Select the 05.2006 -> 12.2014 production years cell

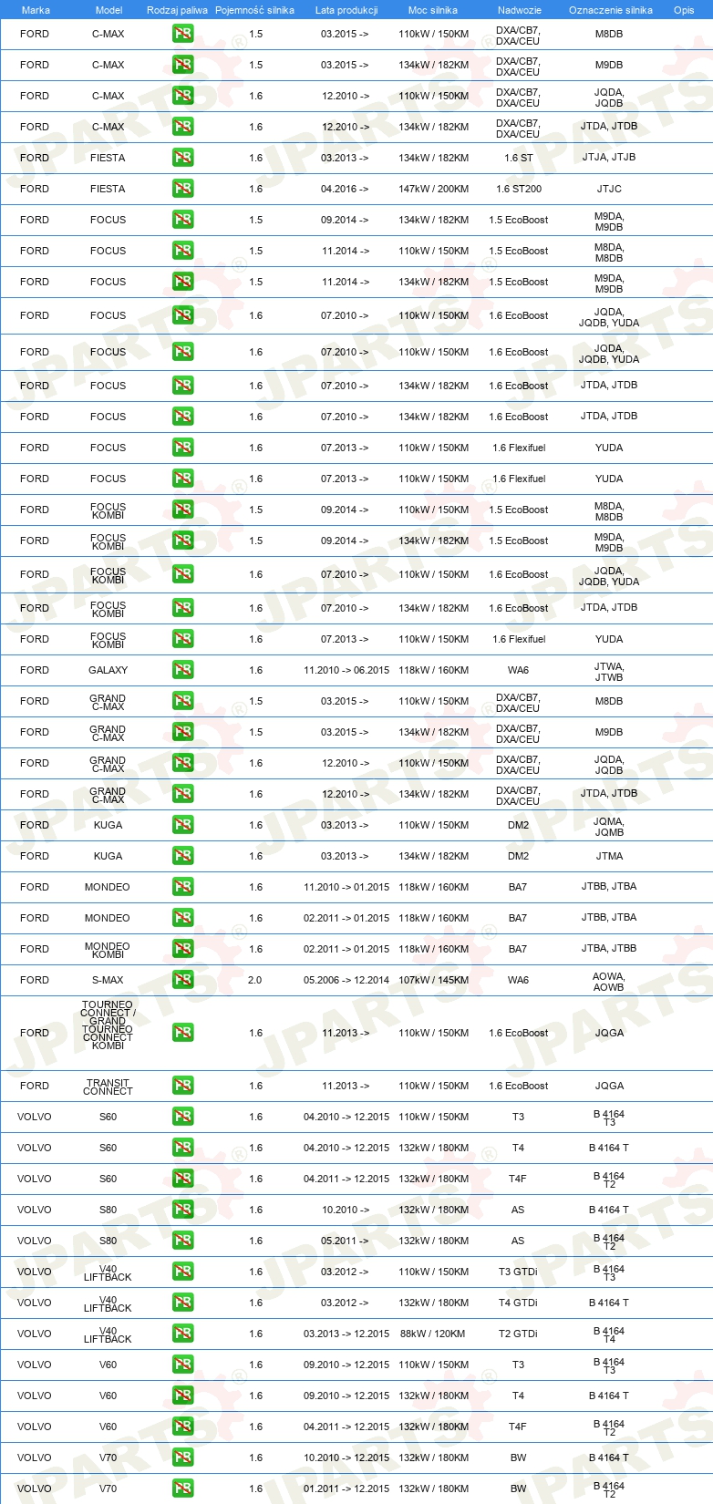(346, 980)
